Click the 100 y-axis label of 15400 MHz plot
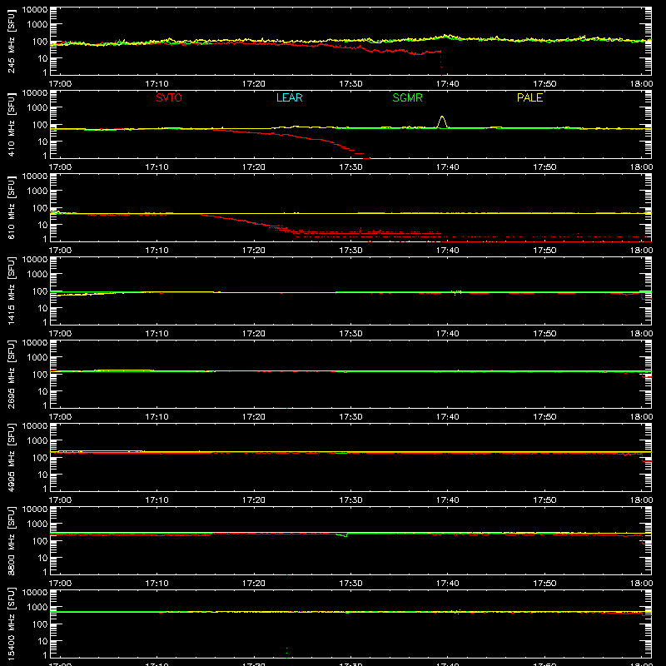 (39, 624)
